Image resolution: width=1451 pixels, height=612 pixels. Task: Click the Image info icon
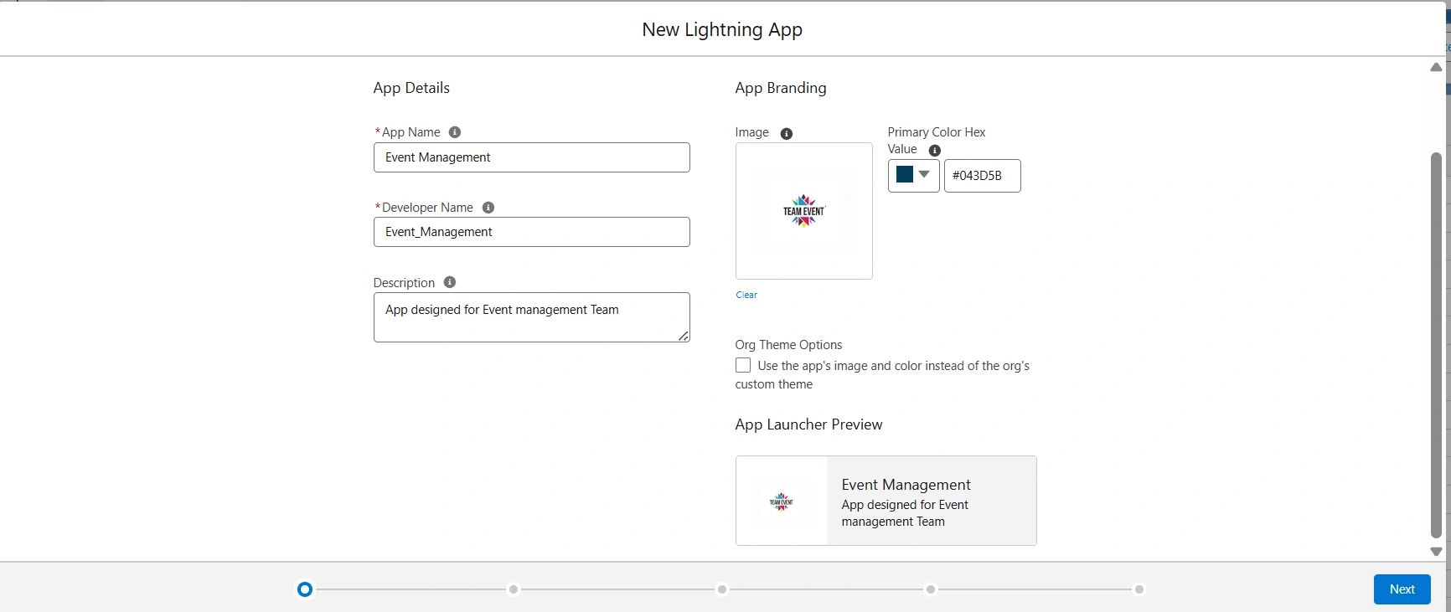(x=787, y=134)
